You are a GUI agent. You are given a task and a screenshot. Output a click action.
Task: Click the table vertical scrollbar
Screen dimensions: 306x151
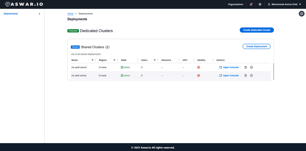(273, 71)
